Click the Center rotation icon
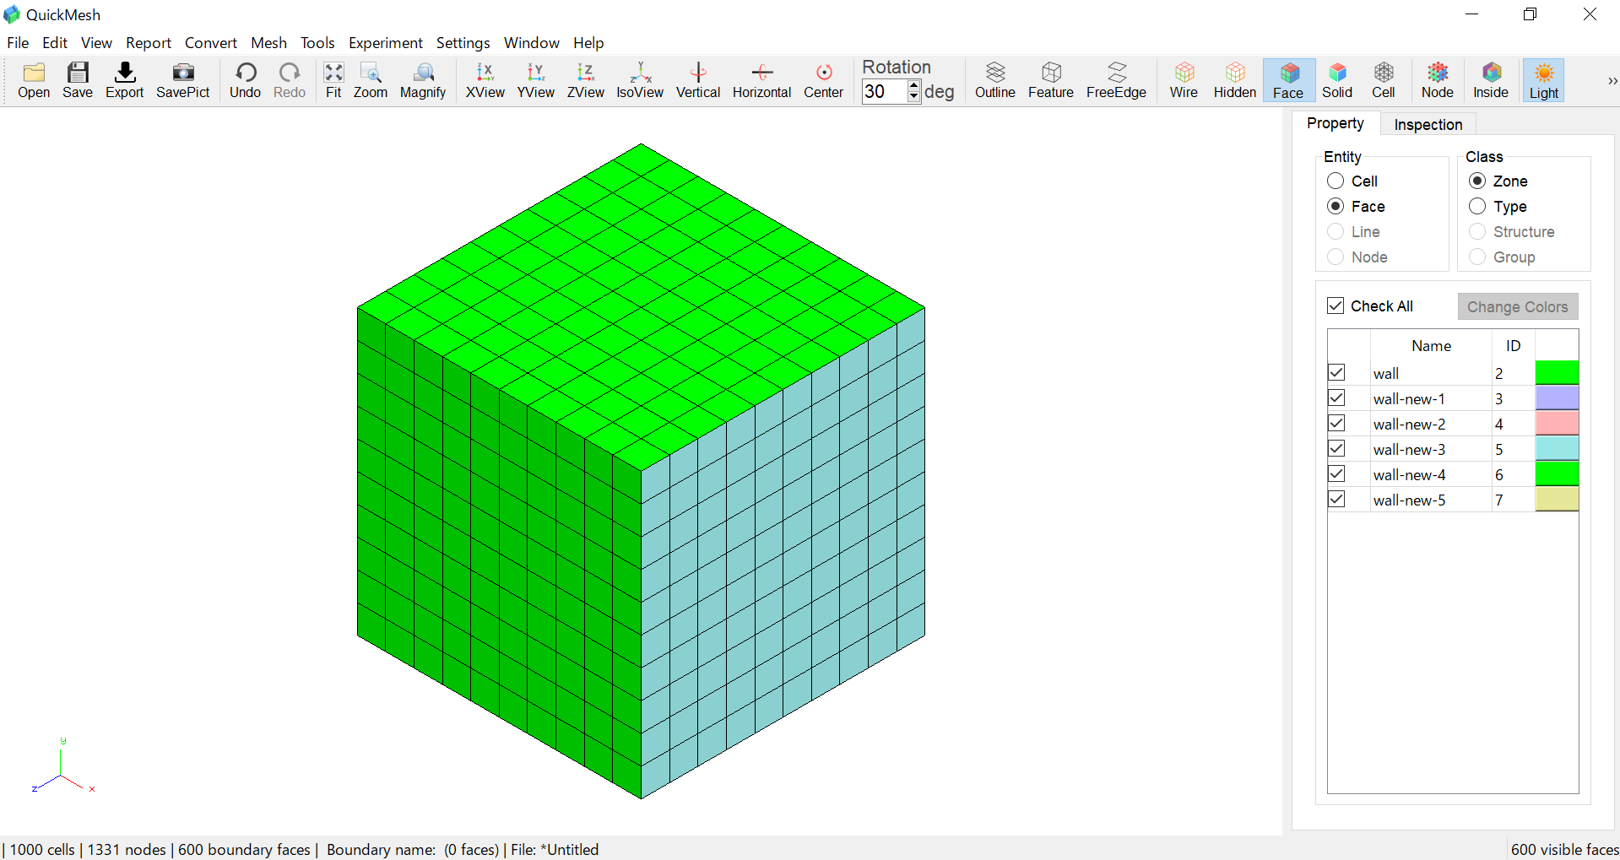Image resolution: width=1620 pixels, height=860 pixels. (x=824, y=81)
